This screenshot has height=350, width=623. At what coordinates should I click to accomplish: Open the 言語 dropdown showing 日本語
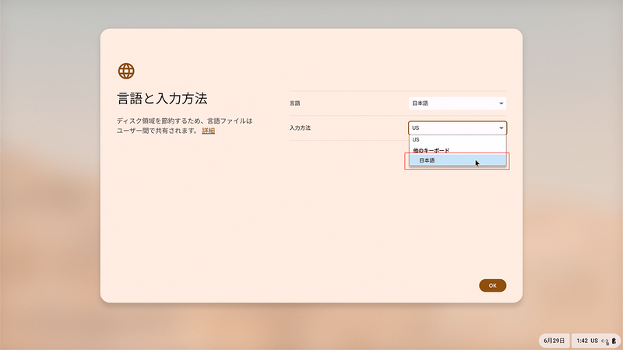[x=457, y=103]
